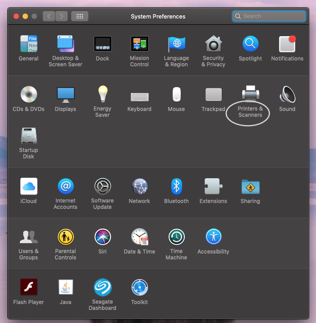The image size is (316, 323).
Task: Open Toolkit preference pane
Action: tap(140, 287)
